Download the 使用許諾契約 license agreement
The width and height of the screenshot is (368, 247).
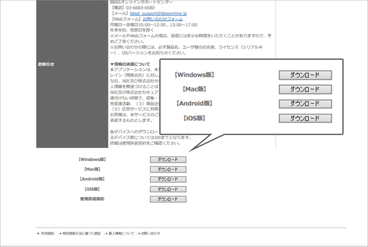pyautogui.click(x=168, y=199)
